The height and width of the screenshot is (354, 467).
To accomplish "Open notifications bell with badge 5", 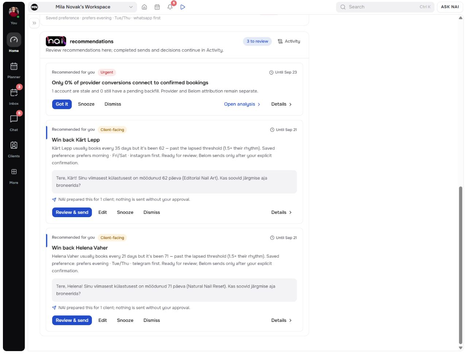I will tap(170, 7).
